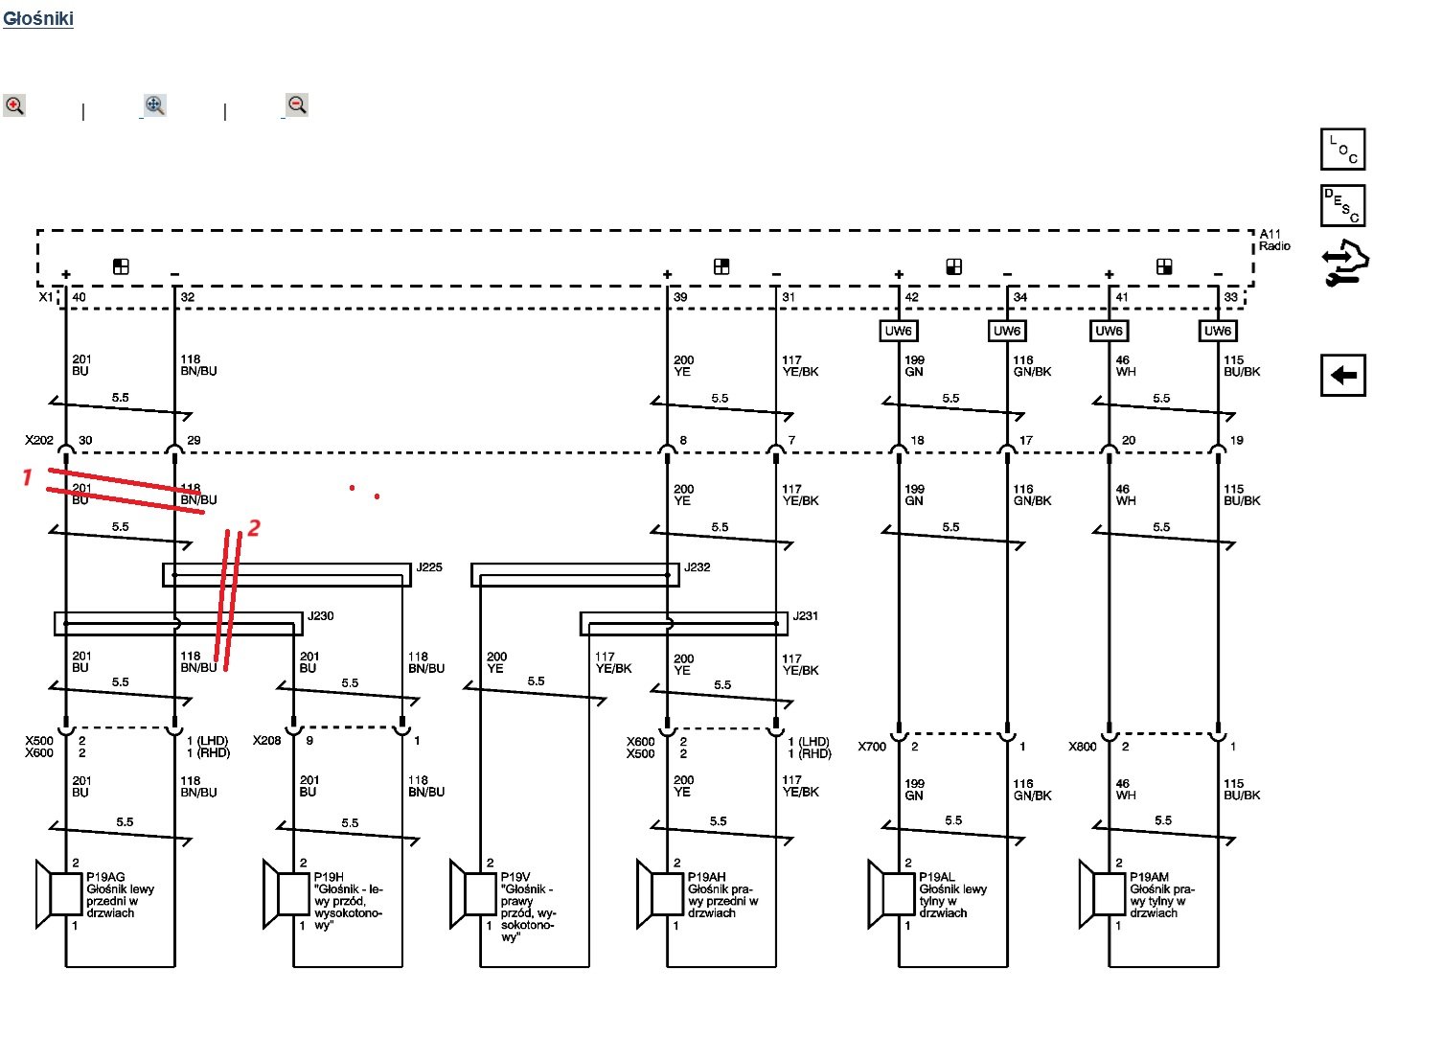The image size is (1441, 1038).
Task: Select the A11 Radio component label
Action: [1274, 240]
